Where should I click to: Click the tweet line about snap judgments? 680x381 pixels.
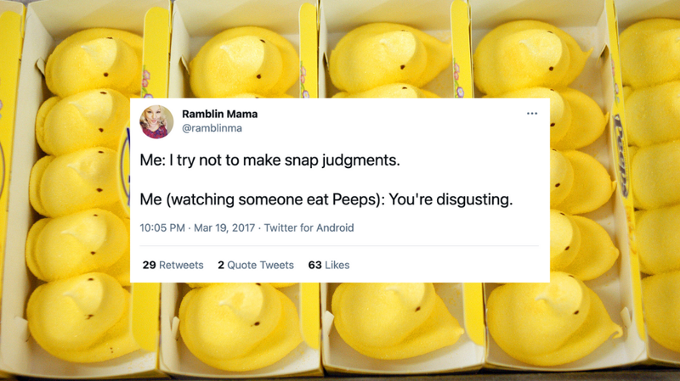tap(269, 160)
